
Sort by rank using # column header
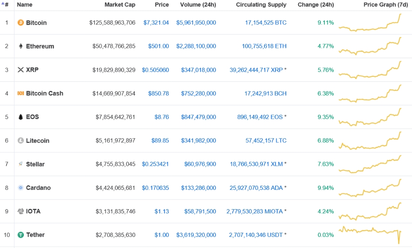coord(7,5)
